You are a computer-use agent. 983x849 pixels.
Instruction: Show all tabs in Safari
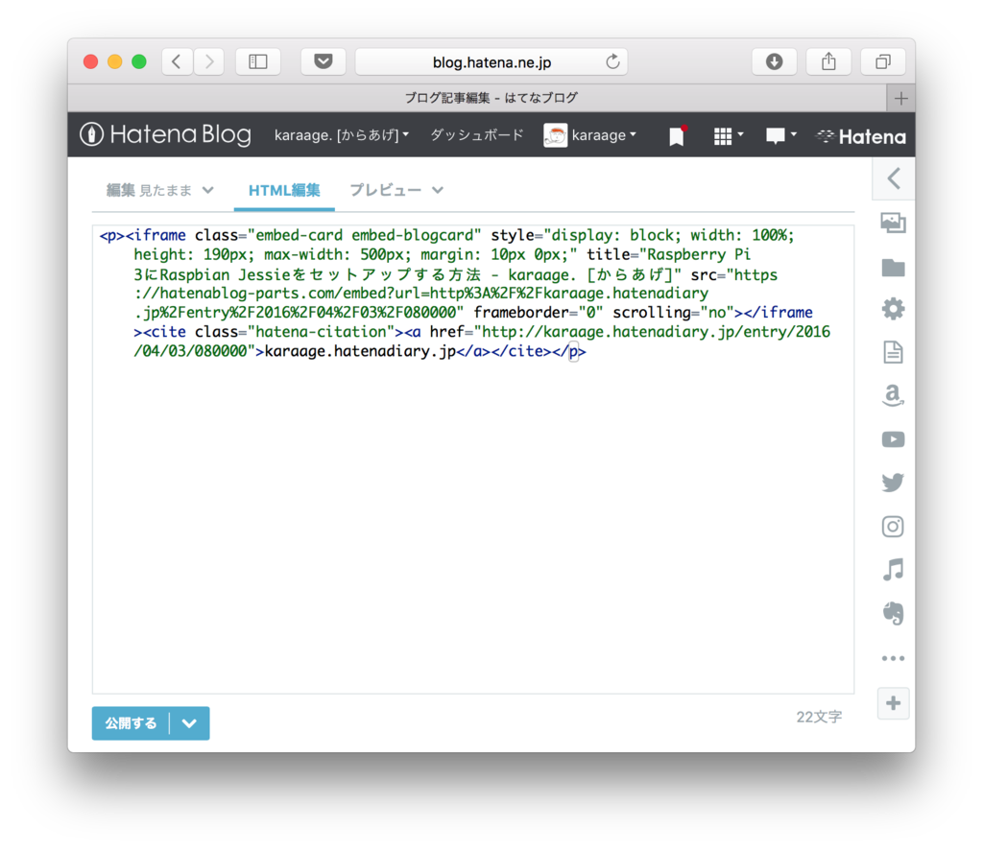883,61
